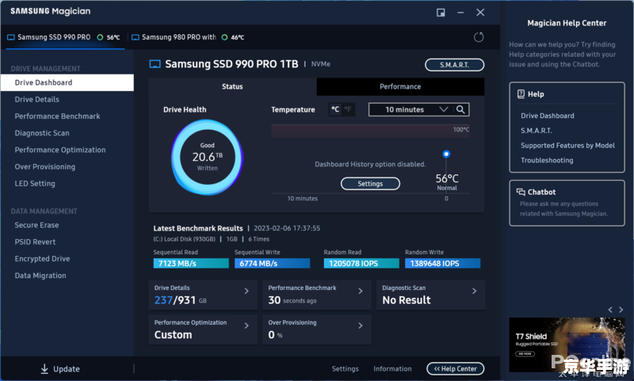
Task: Click the '56°C Normal' temperature reading
Action: (x=447, y=181)
